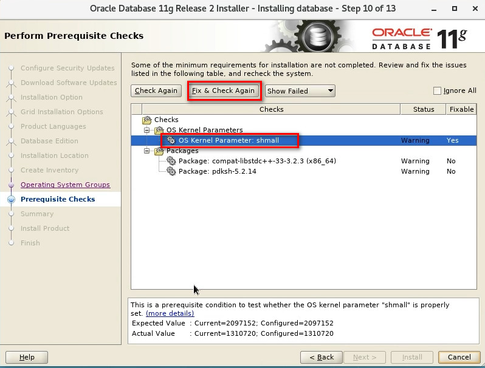Viewport: 485px width, 368px height.
Task: Open the Show Failed dropdown
Action: point(300,90)
